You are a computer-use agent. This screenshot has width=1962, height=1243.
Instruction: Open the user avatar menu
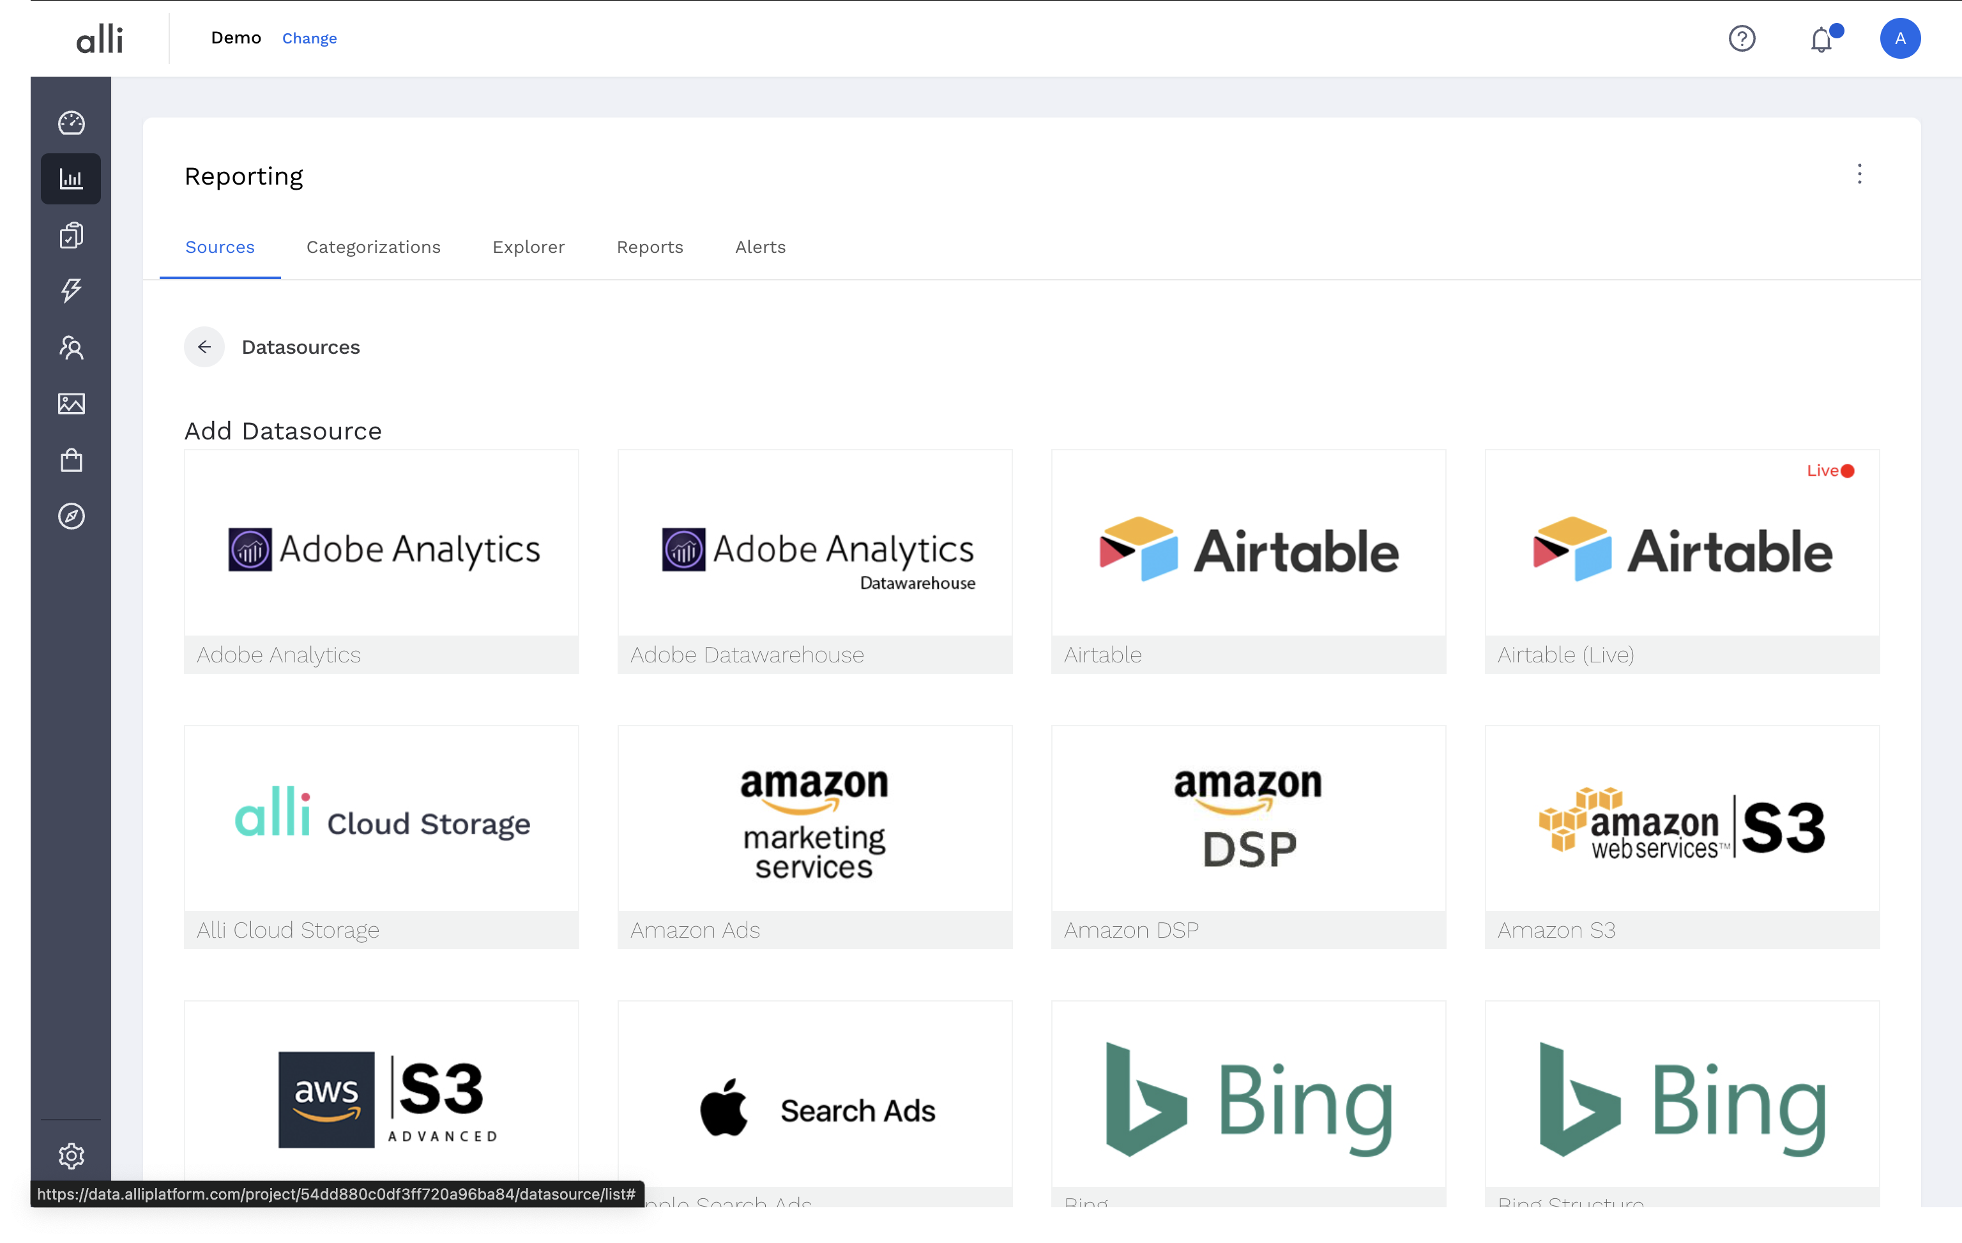tap(1900, 38)
